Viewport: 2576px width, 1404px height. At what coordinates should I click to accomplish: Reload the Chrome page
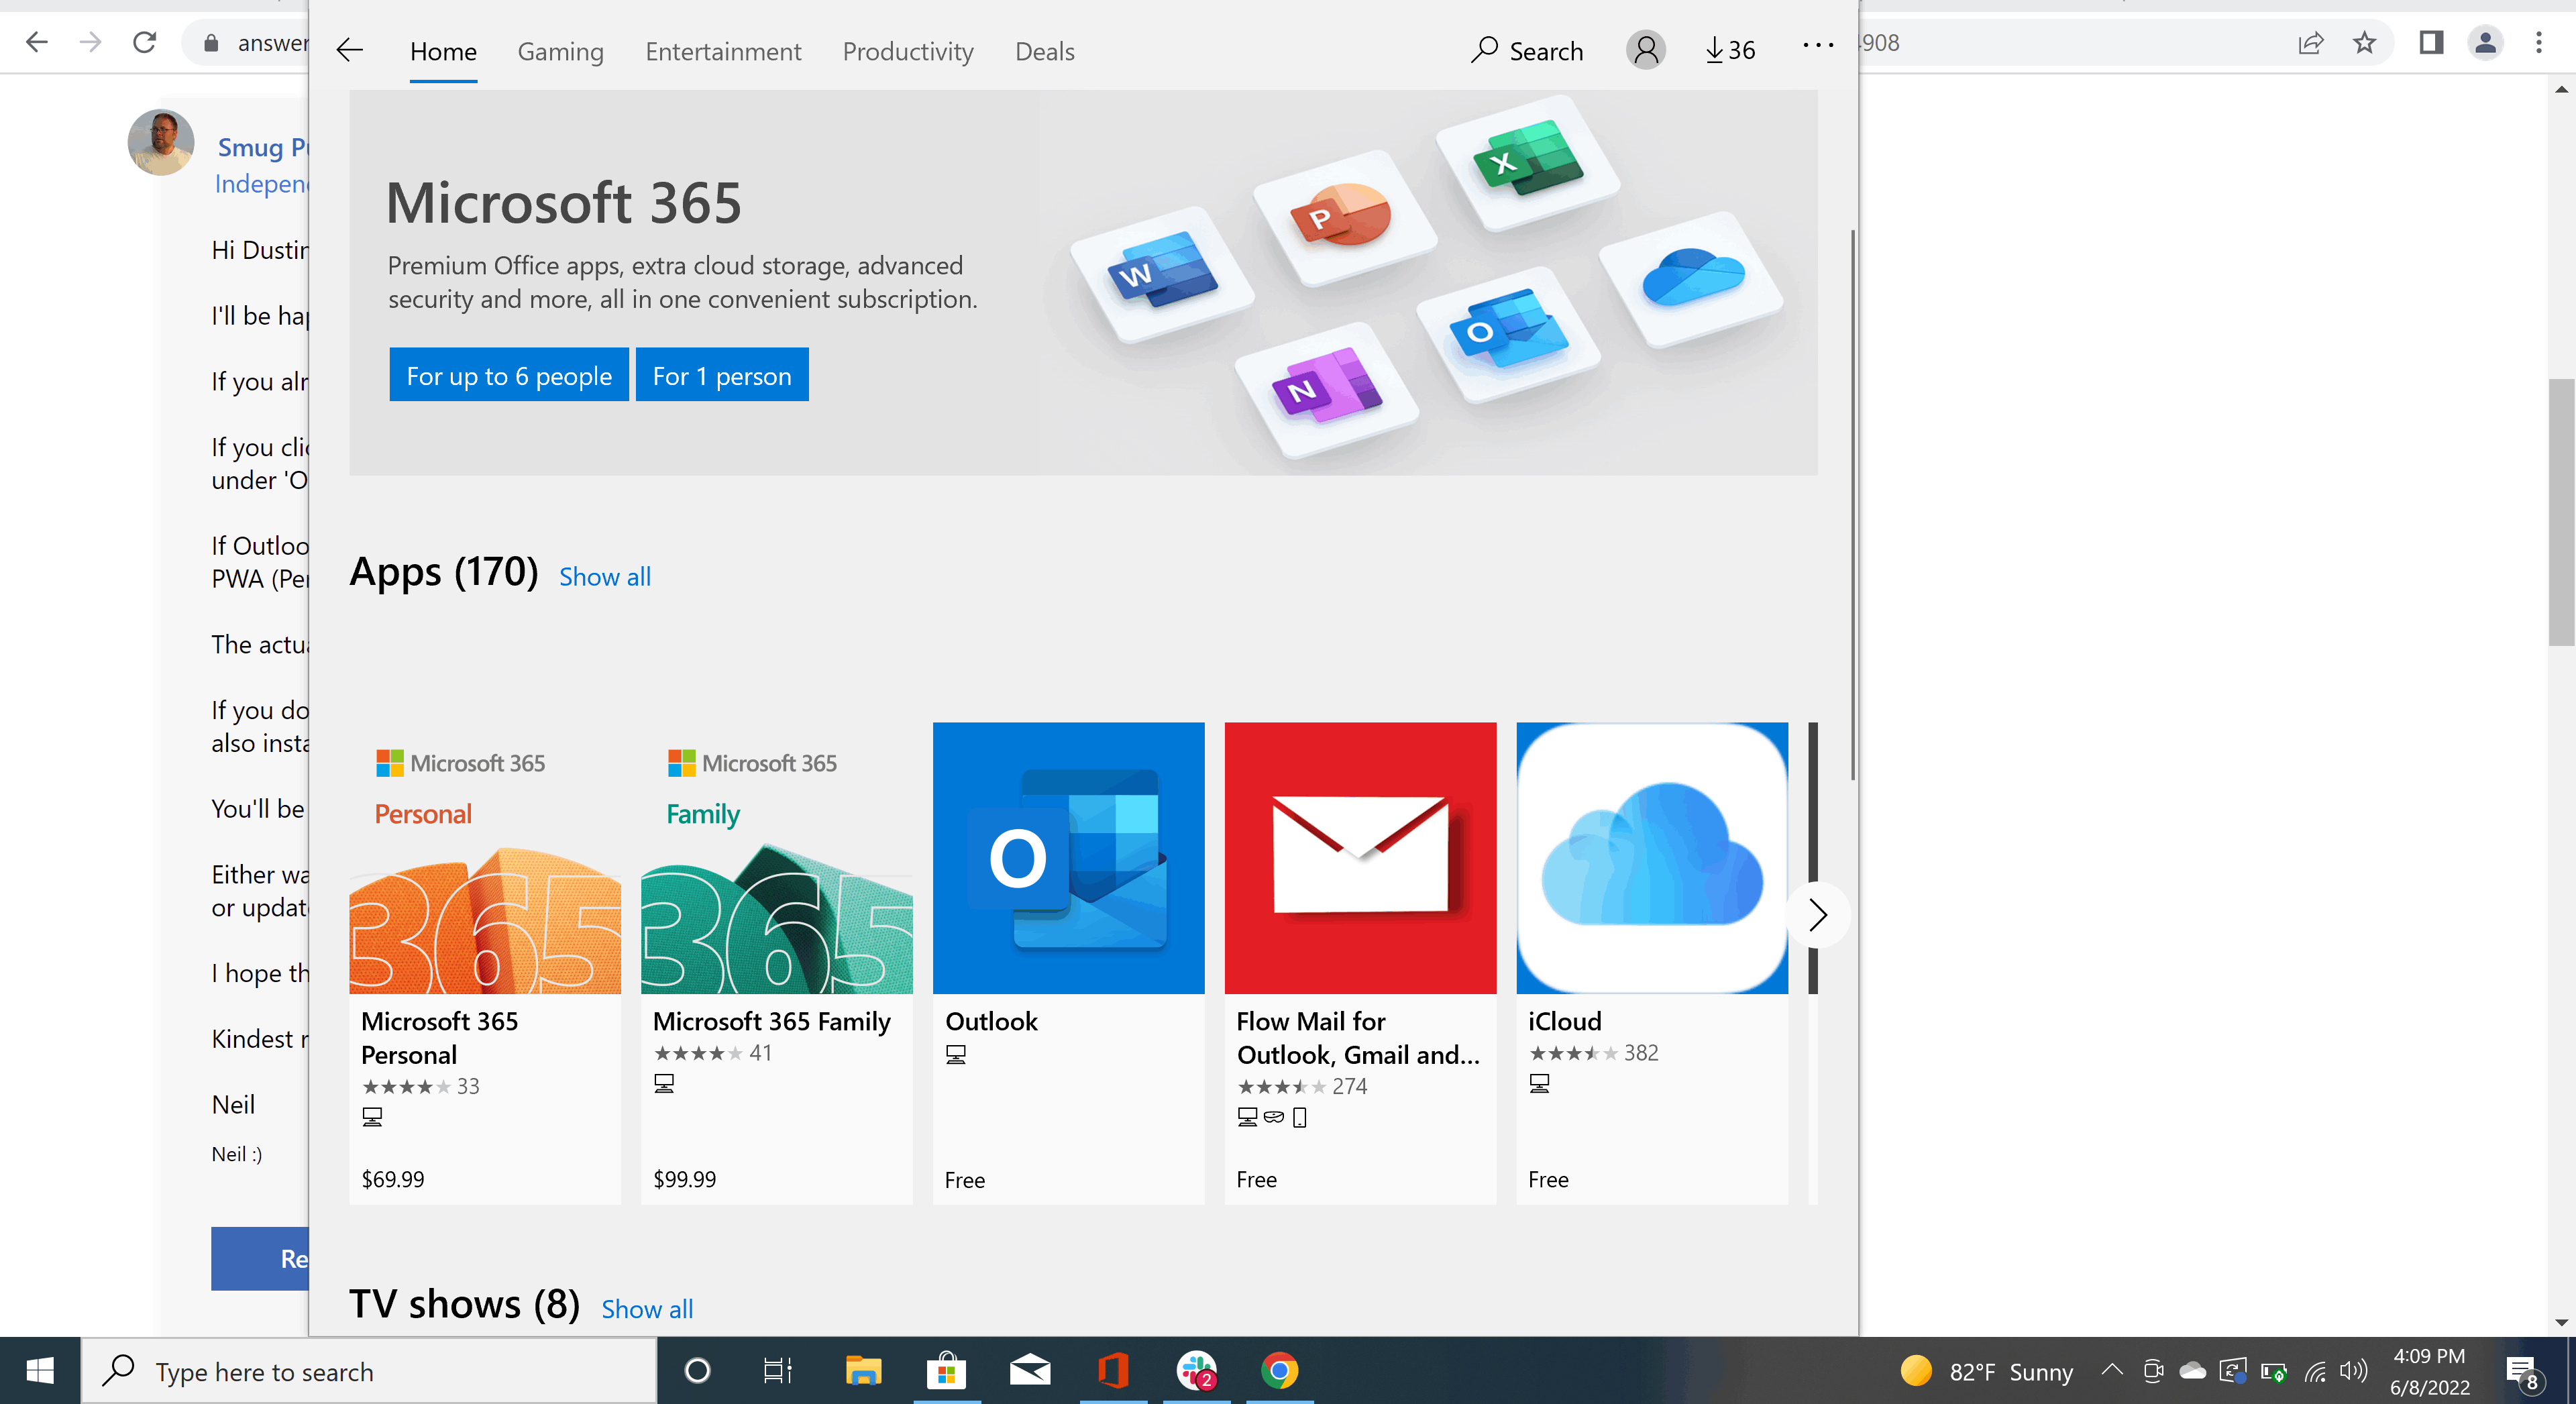(x=145, y=42)
